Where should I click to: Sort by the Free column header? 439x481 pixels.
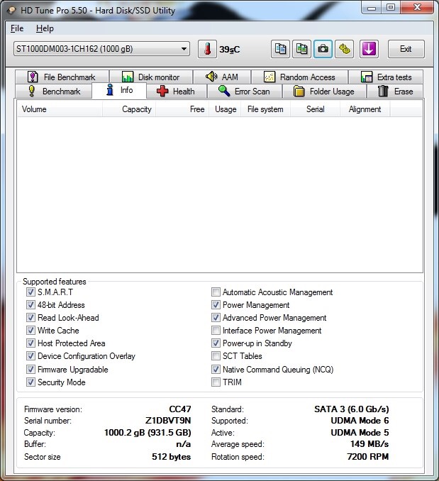(x=182, y=109)
